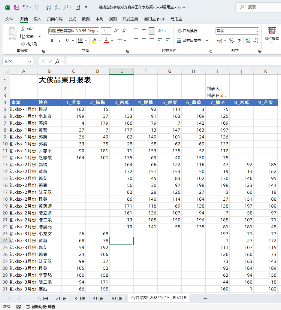Open font color dropdown arrow
The width and height of the screenshot is (281, 310).
pyautogui.click(x=112, y=41)
